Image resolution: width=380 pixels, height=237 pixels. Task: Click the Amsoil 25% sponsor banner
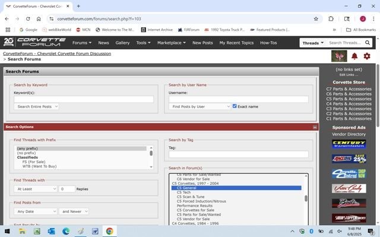tap(349, 159)
